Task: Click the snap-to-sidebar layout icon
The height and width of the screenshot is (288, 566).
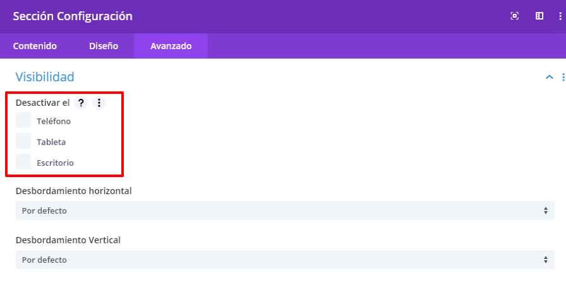Action: [539, 16]
